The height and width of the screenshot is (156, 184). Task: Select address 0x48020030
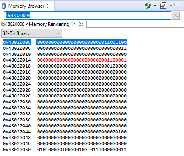coord(17,102)
